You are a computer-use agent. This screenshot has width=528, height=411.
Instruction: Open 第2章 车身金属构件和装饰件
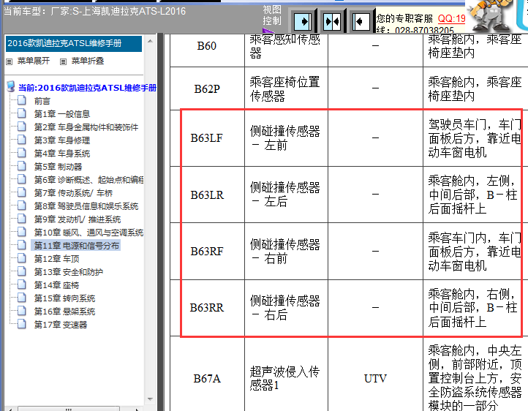point(86,127)
